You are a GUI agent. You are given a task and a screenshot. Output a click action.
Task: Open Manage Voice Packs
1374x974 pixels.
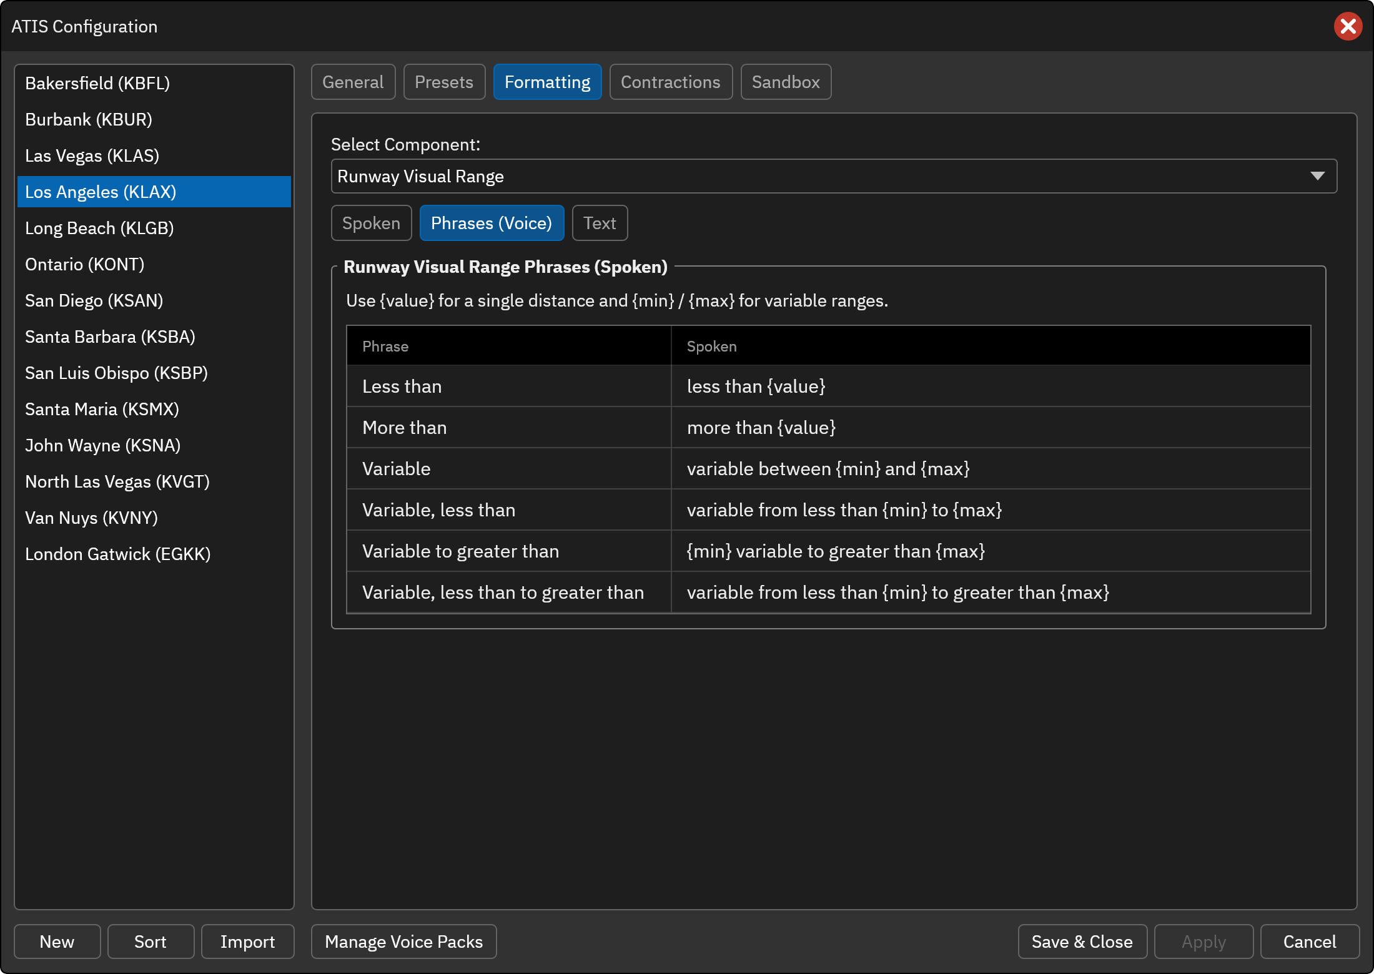coord(404,942)
